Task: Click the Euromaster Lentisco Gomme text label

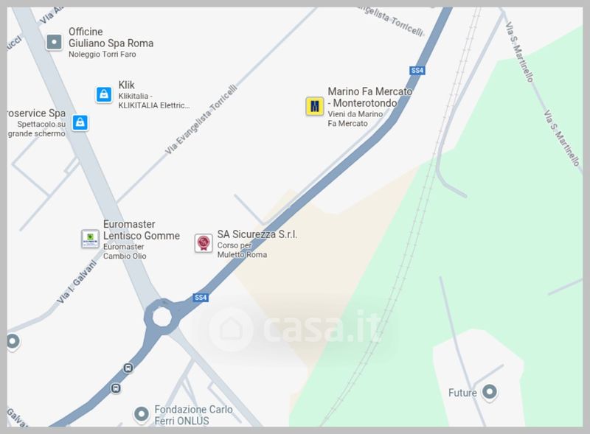Action: [142, 230]
